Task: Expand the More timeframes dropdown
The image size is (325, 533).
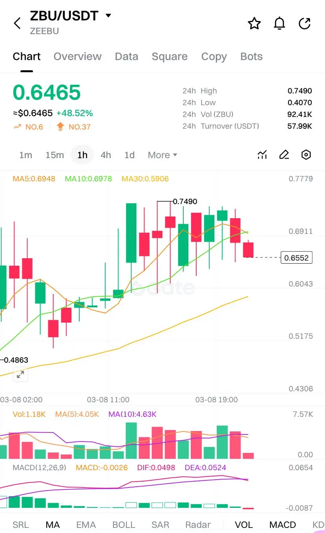Action: [x=162, y=155]
